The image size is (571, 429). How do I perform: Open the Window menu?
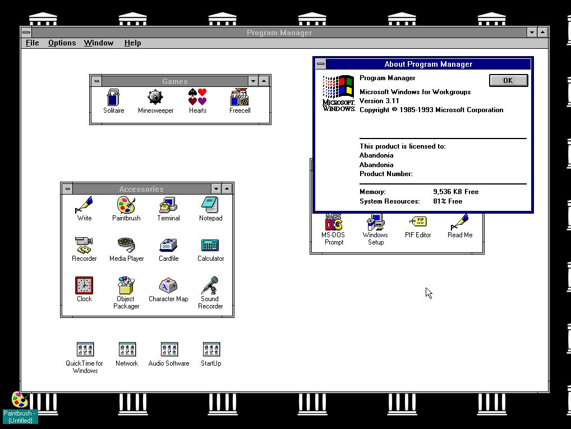click(99, 43)
